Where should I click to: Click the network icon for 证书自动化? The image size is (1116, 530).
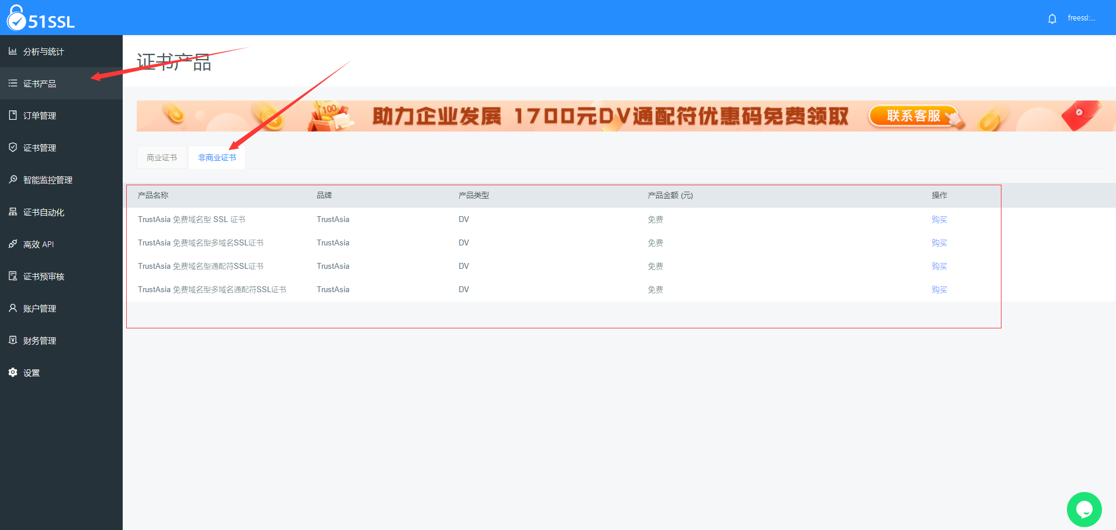(13, 212)
